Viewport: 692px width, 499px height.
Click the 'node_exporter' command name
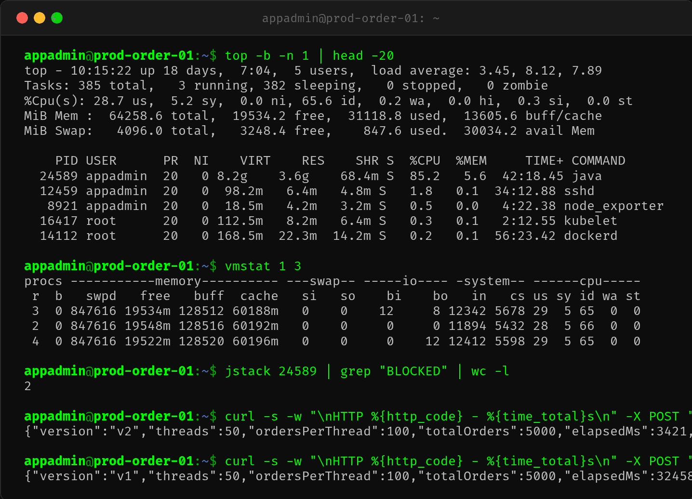pos(613,206)
